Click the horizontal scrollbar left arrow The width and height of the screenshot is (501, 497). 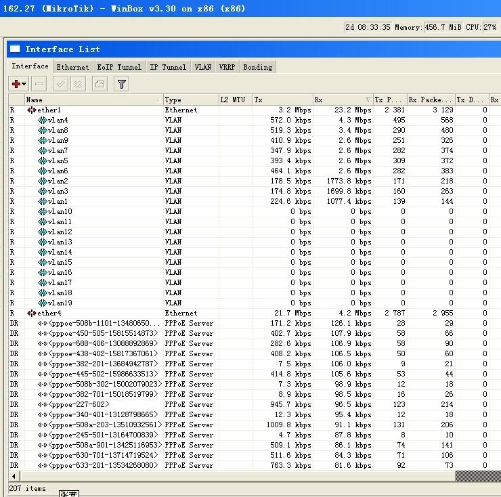[x=14, y=476]
